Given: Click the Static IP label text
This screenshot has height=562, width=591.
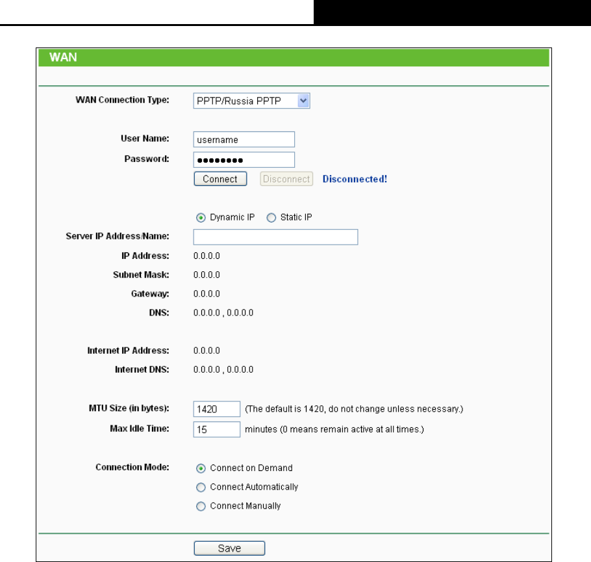Looking at the screenshot, I should 296,217.
